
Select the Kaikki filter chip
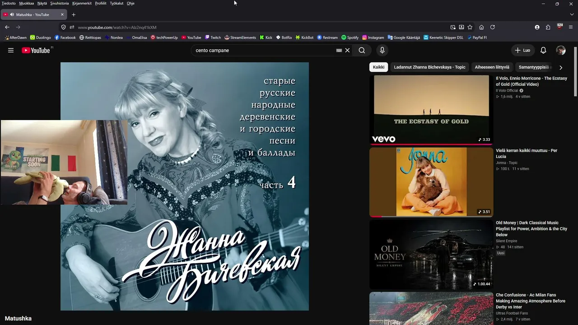379,67
